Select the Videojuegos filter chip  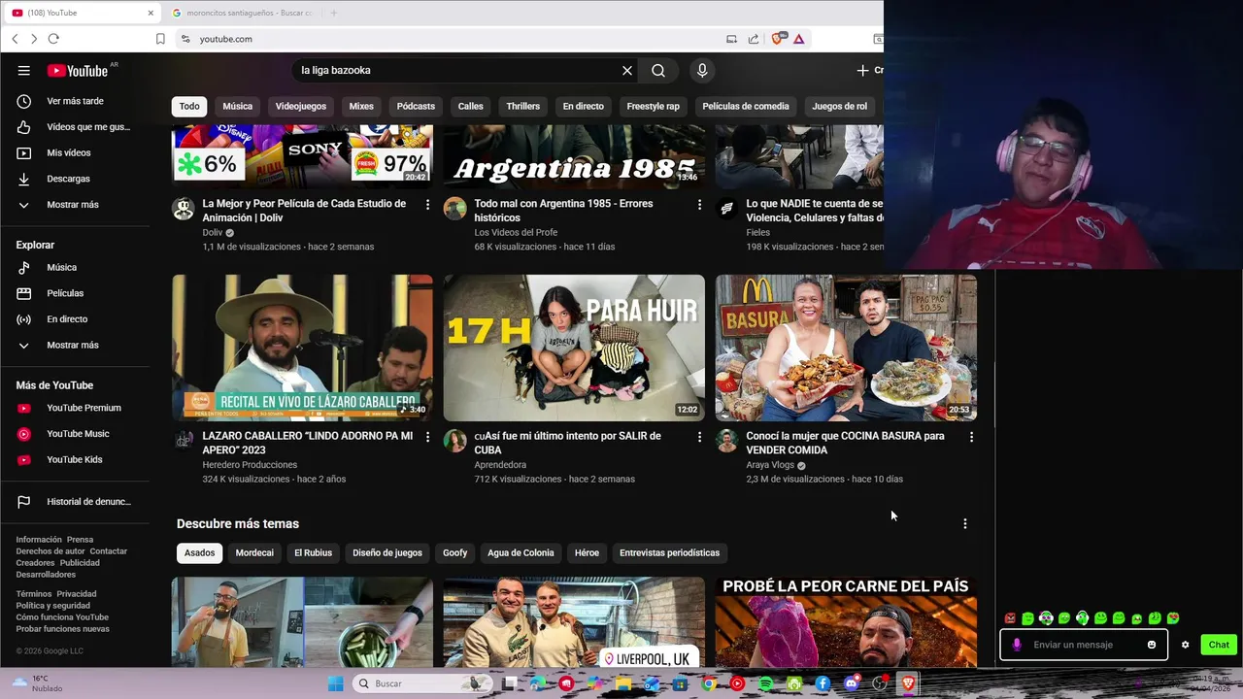click(x=300, y=106)
